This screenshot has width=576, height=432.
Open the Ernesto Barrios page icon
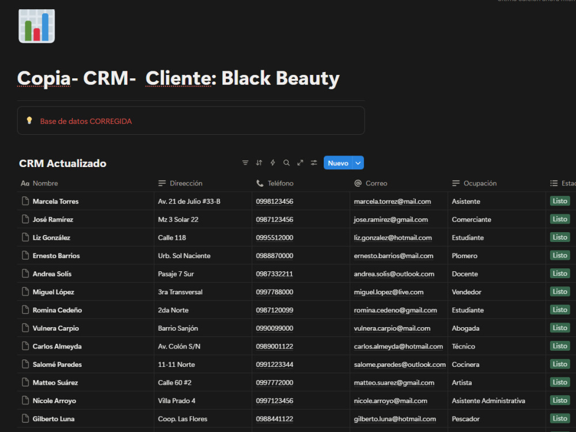point(25,255)
